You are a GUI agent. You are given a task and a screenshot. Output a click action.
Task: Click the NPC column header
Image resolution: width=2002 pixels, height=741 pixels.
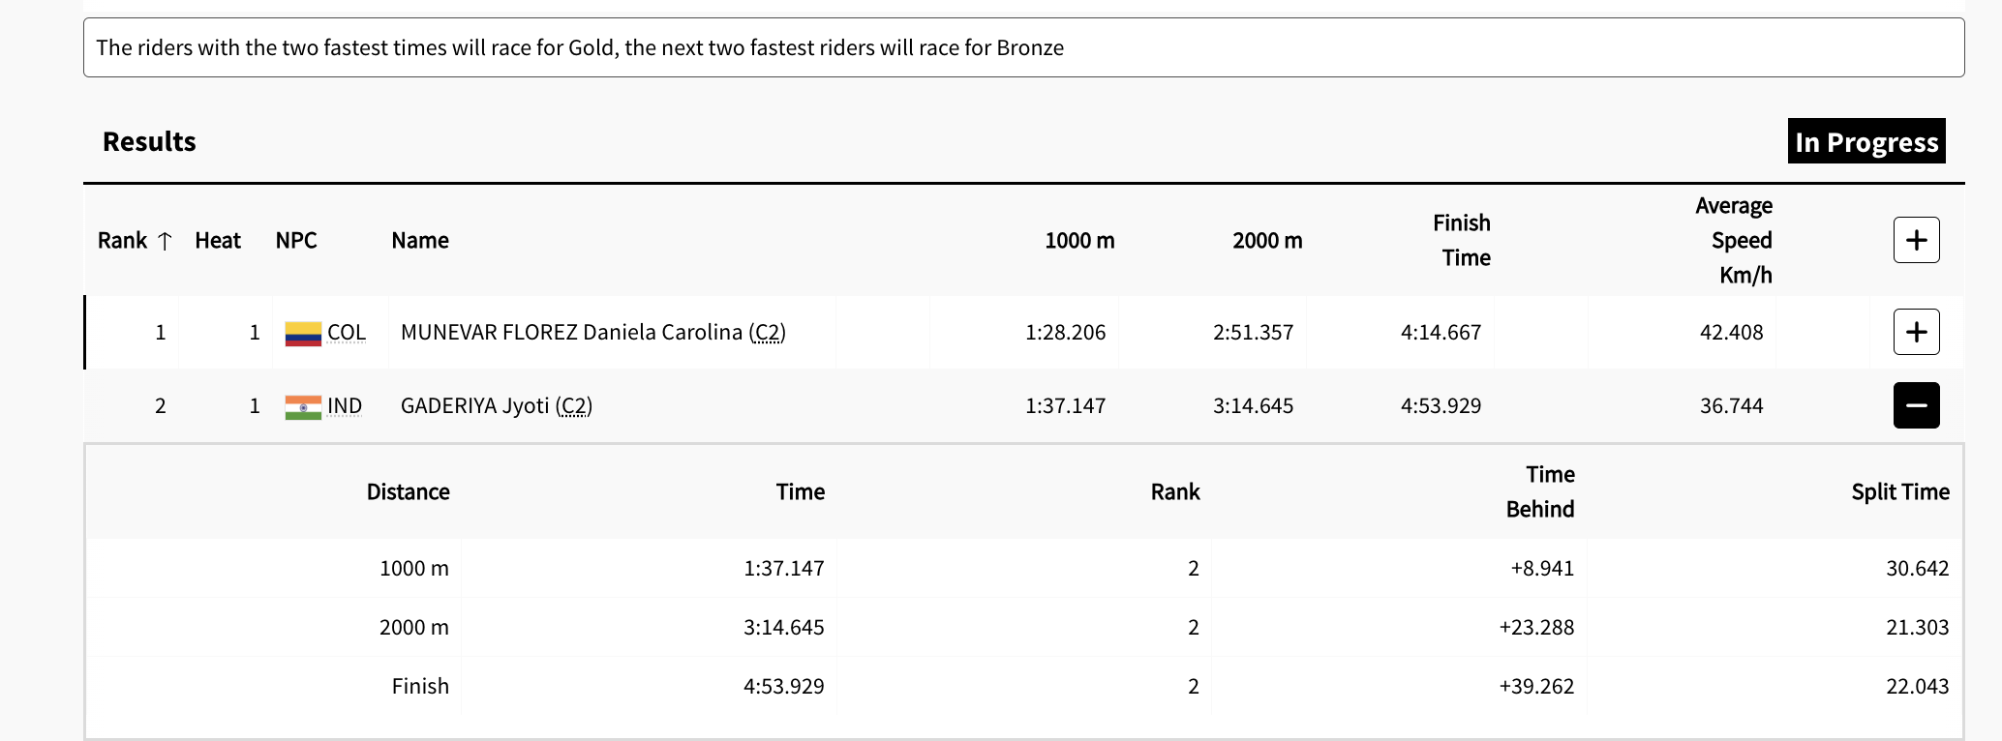[x=296, y=241]
